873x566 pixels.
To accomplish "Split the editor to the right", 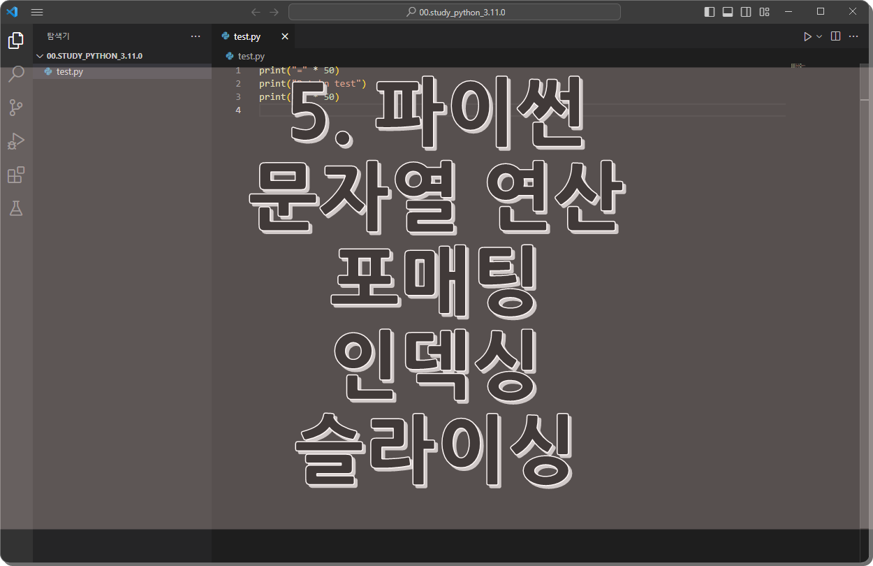I will (x=835, y=36).
